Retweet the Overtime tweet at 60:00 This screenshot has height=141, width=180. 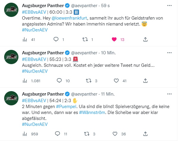pos(85,39)
